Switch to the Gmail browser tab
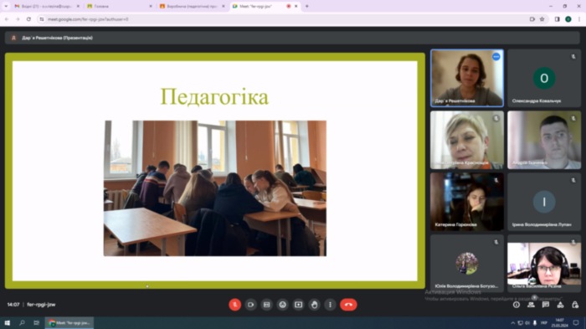The image size is (586, 329). [45, 7]
